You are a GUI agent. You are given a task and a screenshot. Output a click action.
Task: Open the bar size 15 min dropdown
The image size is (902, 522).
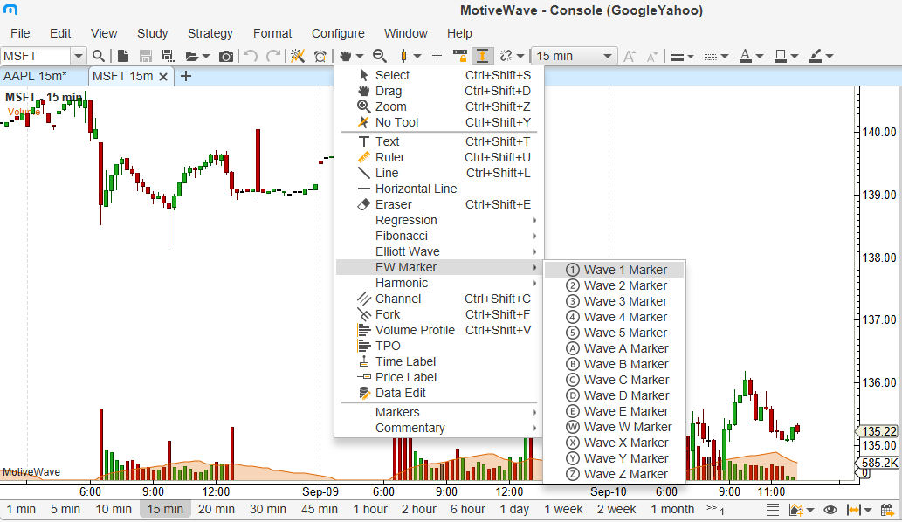click(575, 56)
